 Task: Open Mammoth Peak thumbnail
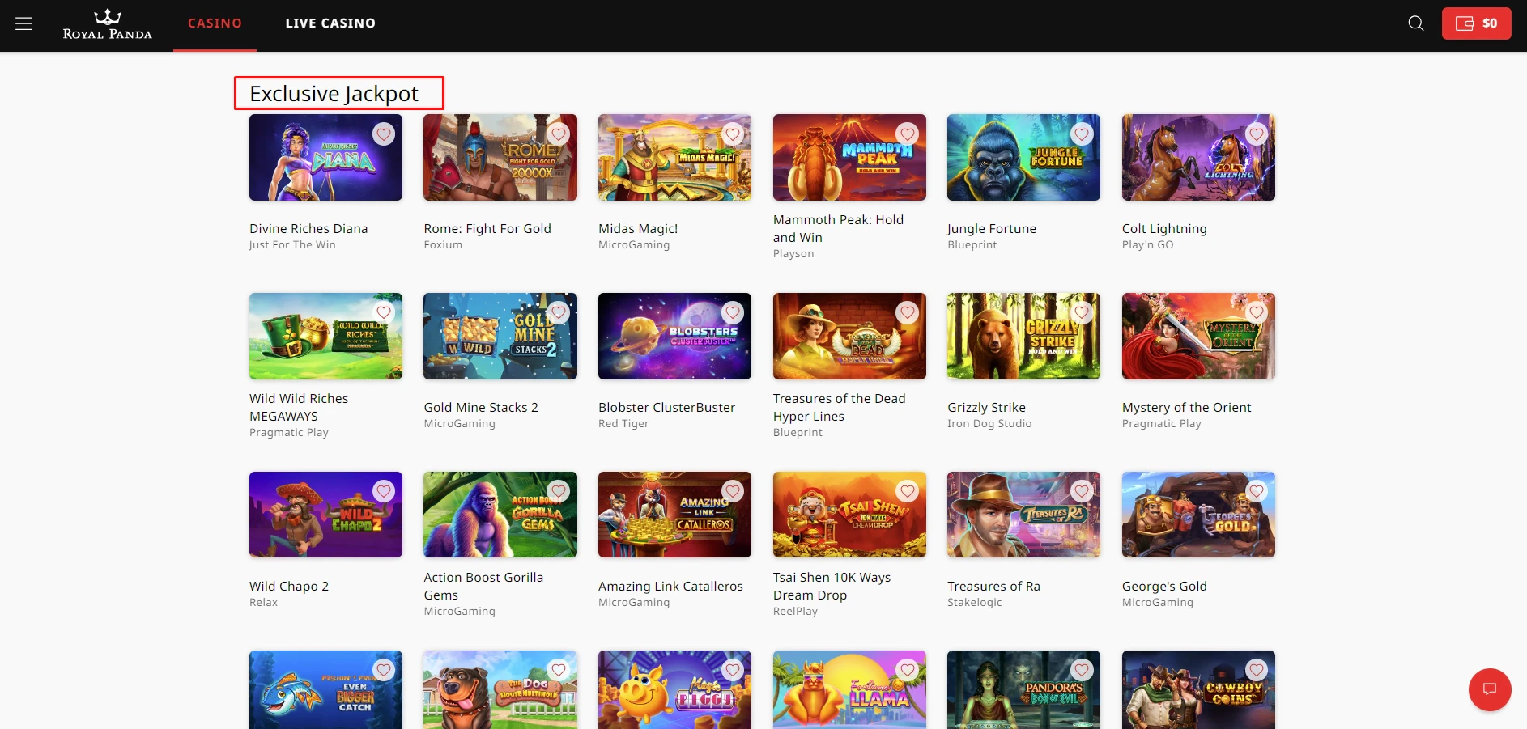(849, 157)
